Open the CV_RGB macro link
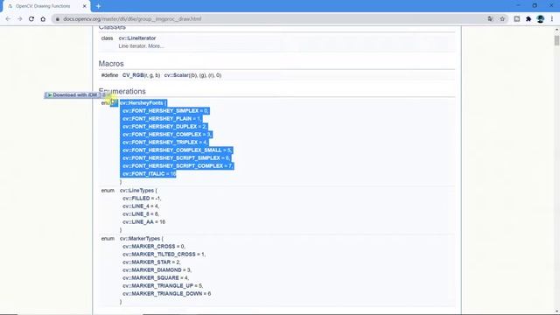Viewport: 560px width, 315px height. [133, 75]
